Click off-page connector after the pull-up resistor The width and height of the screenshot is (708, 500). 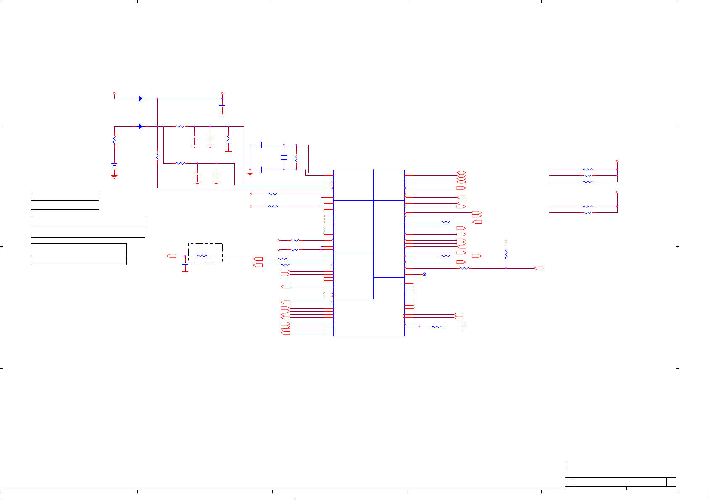tap(539, 268)
